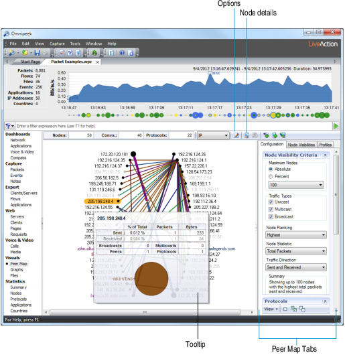Click the middle green-plus icon in Peer Map toolbar
The width and height of the screenshot is (345, 355).
pos(275,135)
